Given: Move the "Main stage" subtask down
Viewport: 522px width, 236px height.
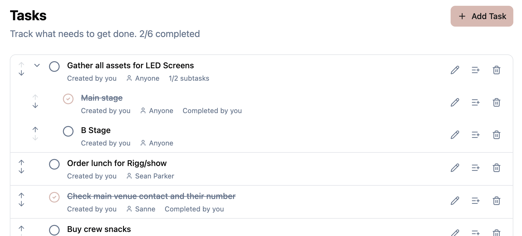Looking at the screenshot, I should [x=35, y=106].
